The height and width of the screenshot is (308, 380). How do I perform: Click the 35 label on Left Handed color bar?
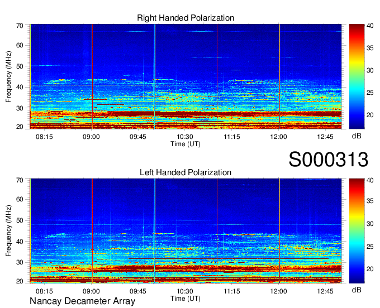pos(370,201)
